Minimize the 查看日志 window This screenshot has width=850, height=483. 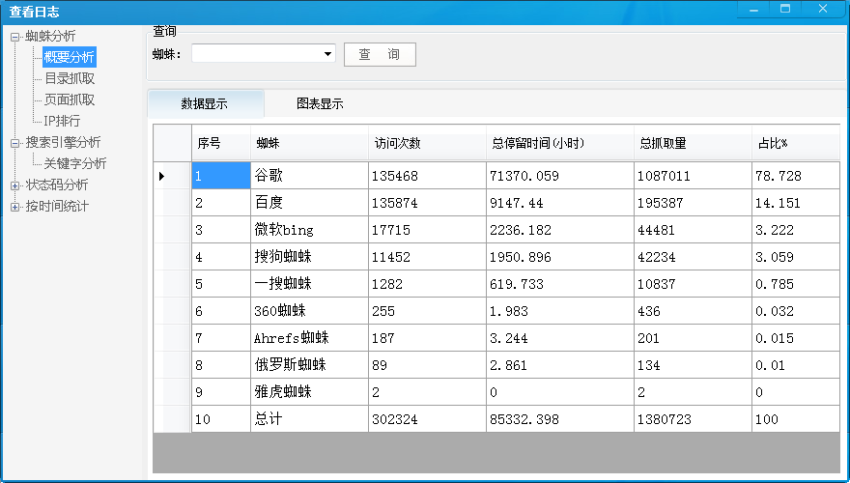point(753,10)
